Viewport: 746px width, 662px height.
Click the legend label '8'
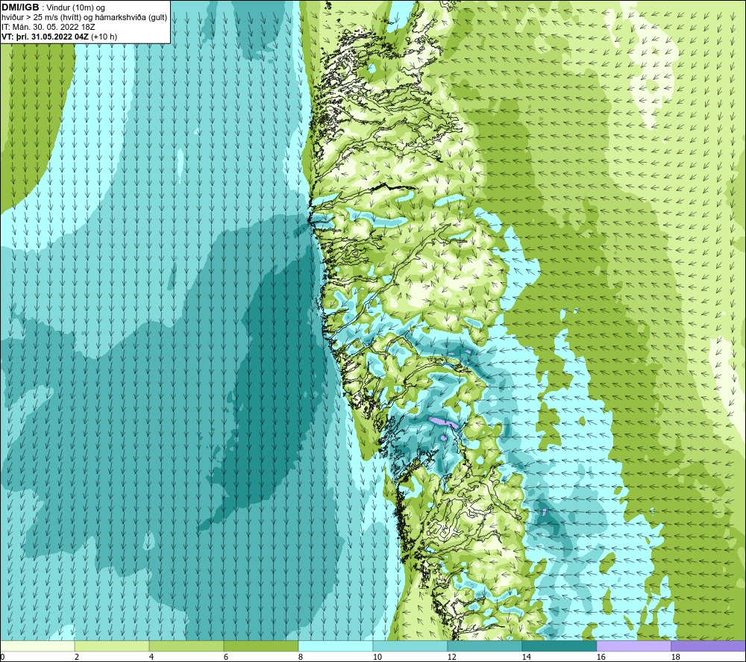point(301,658)
